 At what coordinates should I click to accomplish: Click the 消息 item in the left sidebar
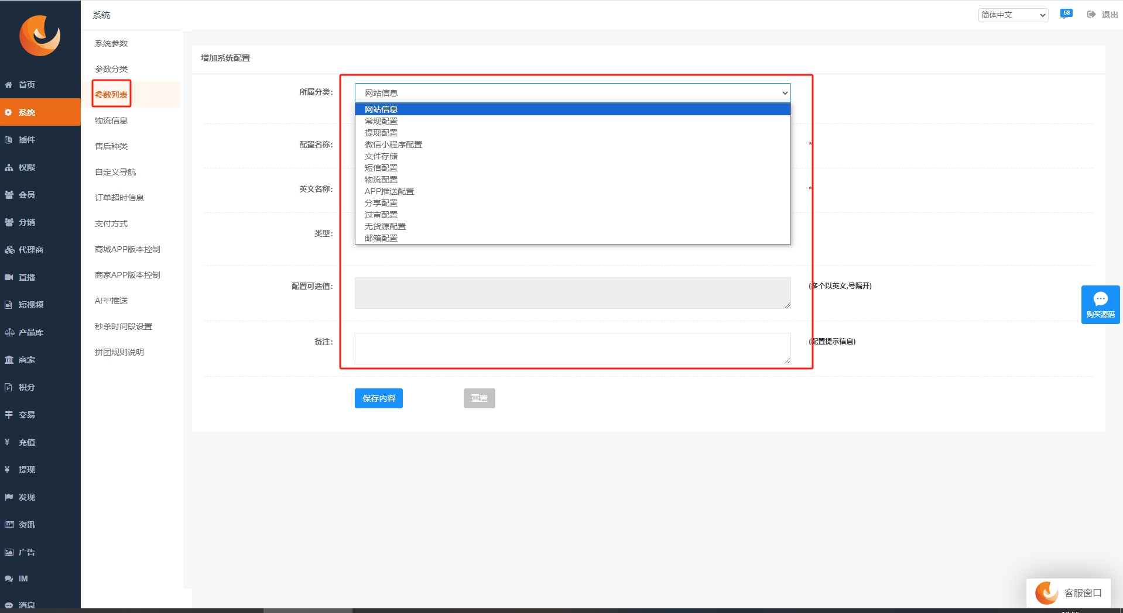[27, 605]
